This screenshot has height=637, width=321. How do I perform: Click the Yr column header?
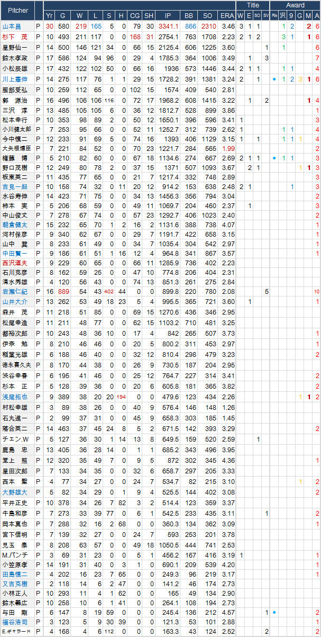[x=49, y=15]
